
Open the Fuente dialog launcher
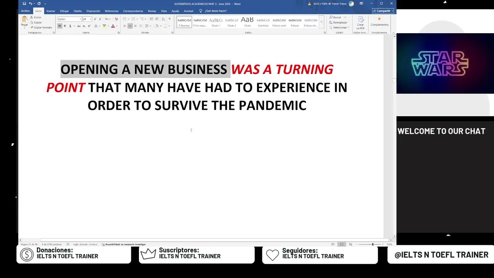pyautogui.click(x=118, y=32)
